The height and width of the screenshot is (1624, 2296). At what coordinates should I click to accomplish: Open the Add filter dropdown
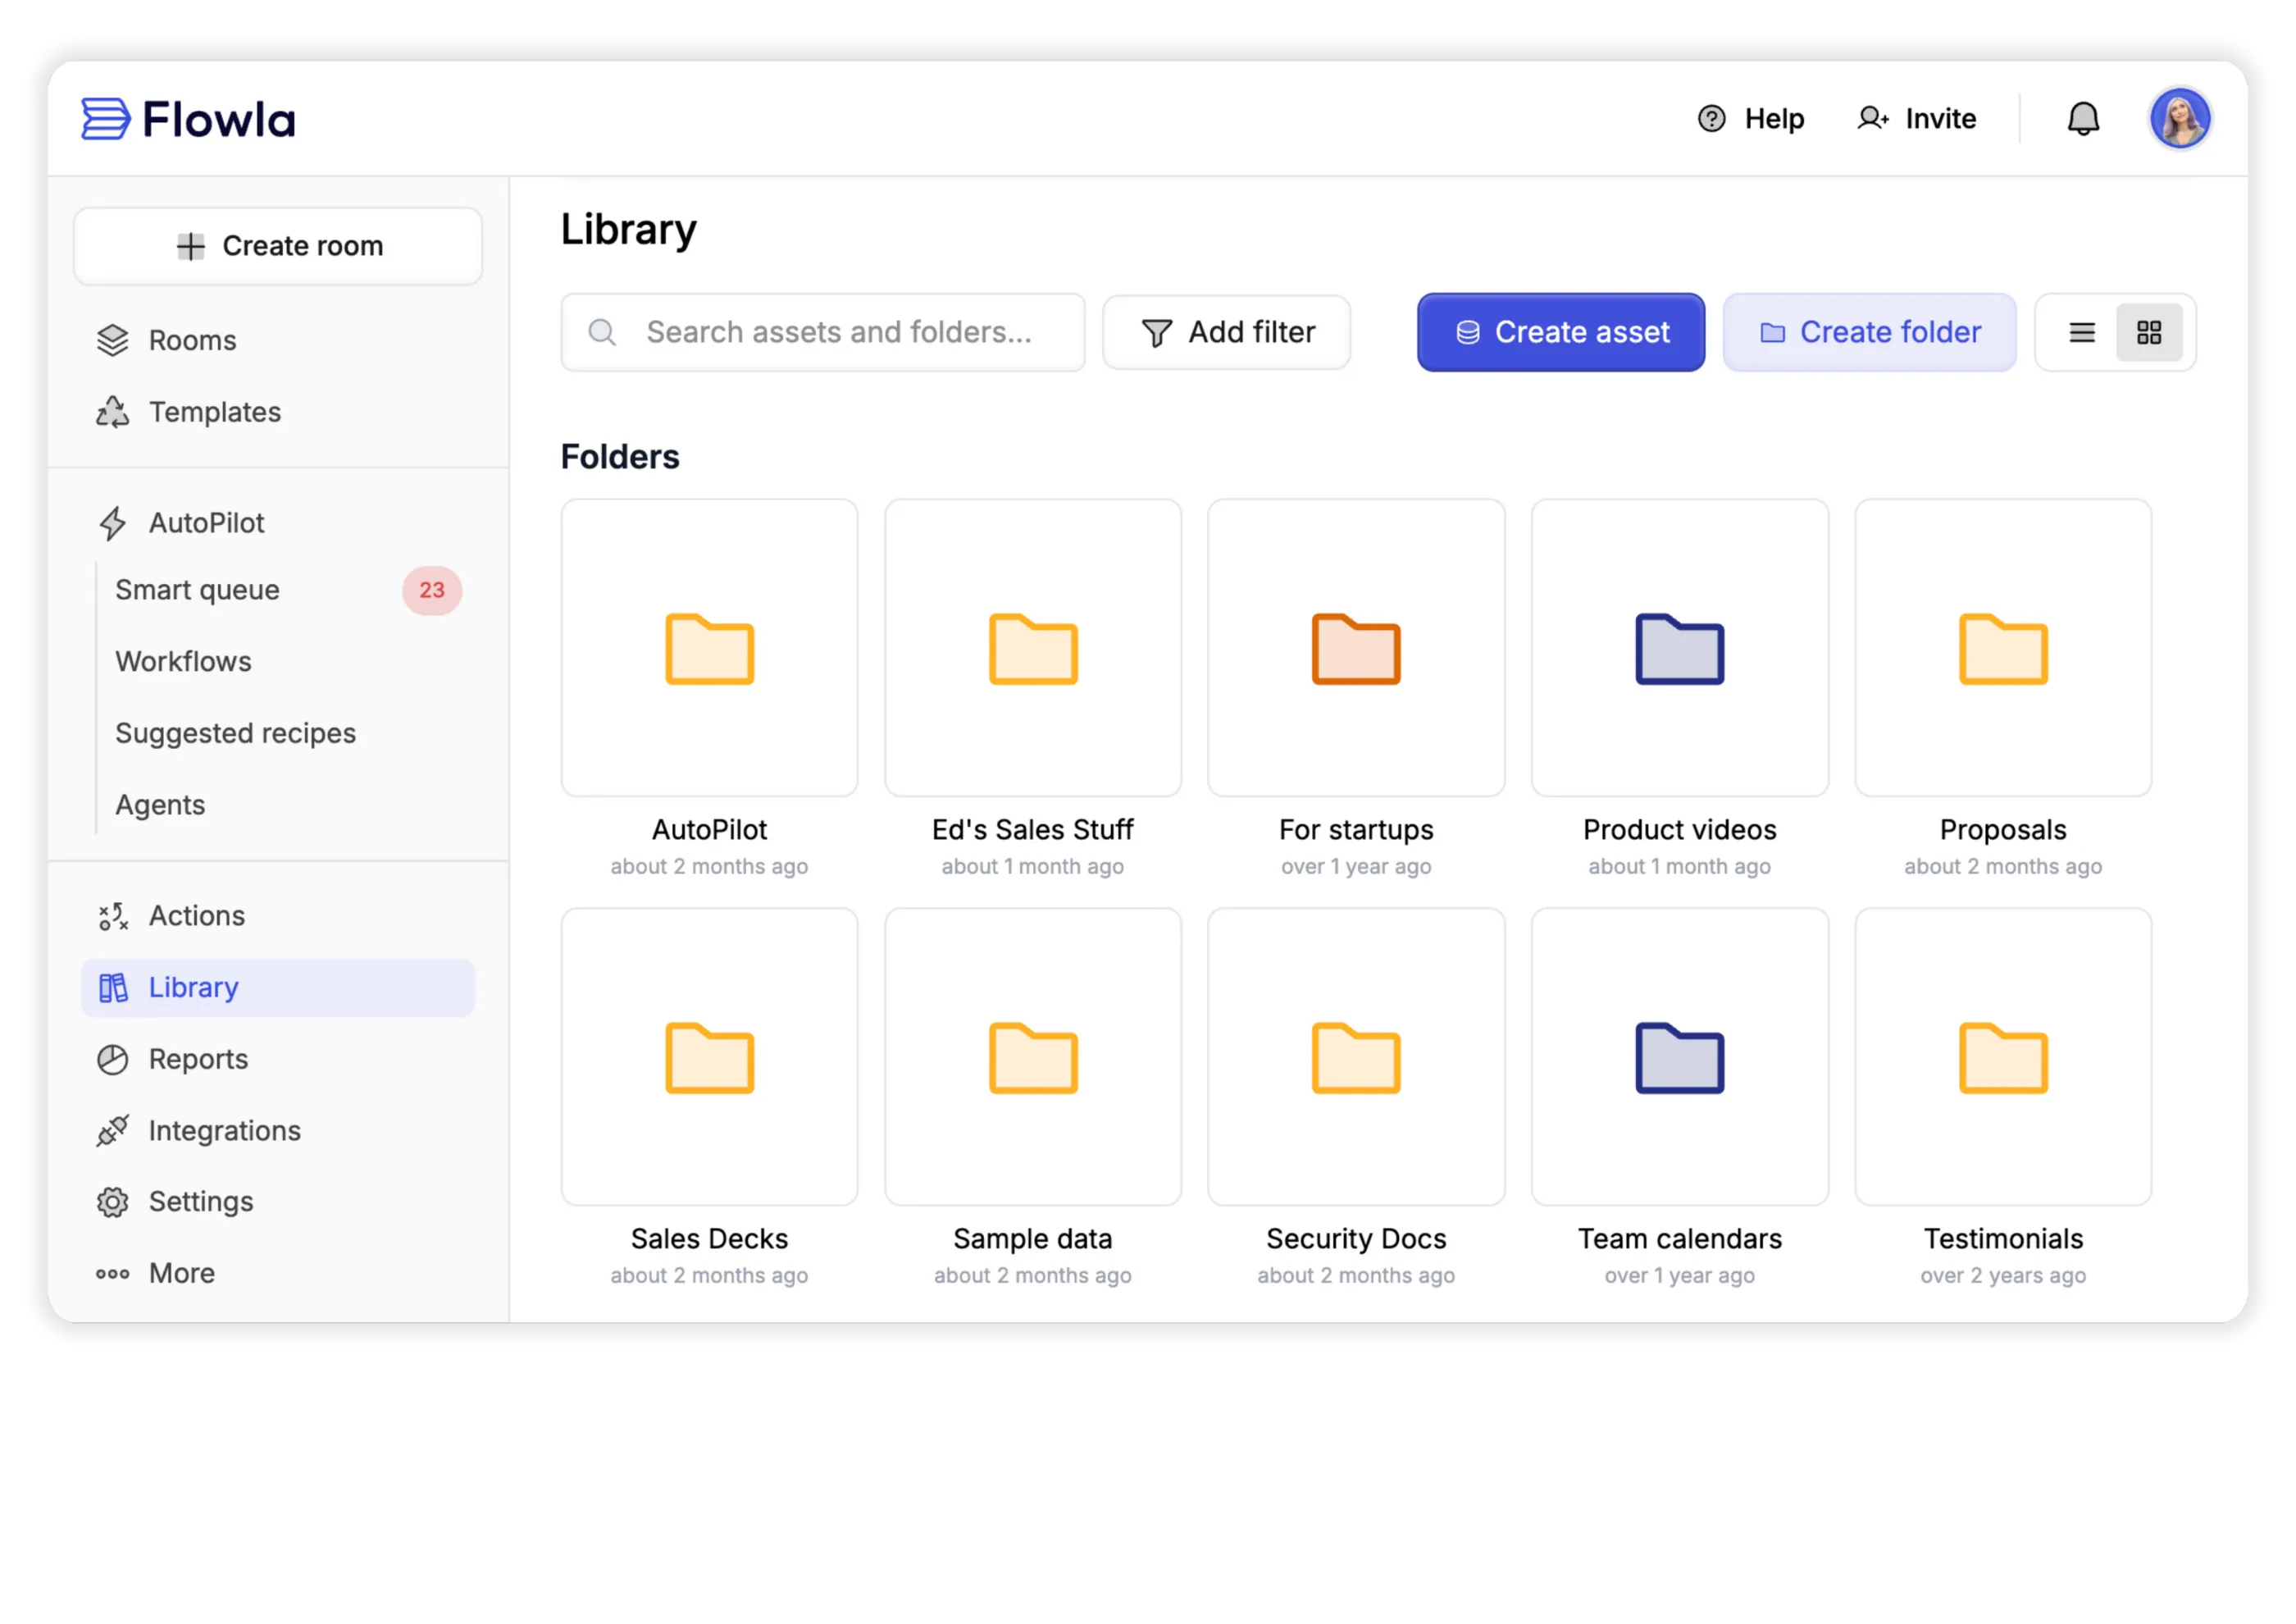tap(1227, 333)
